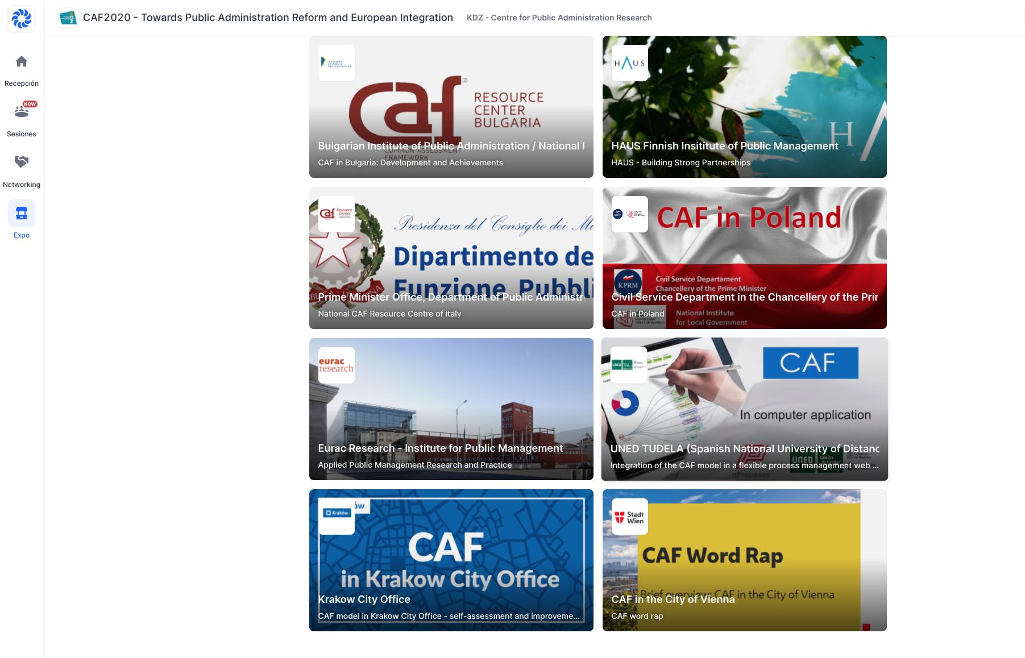The image size is (1025, 658).
Task: Click 'HAUS - Building Strong Partnerships' text
Action: pos(681,163)
